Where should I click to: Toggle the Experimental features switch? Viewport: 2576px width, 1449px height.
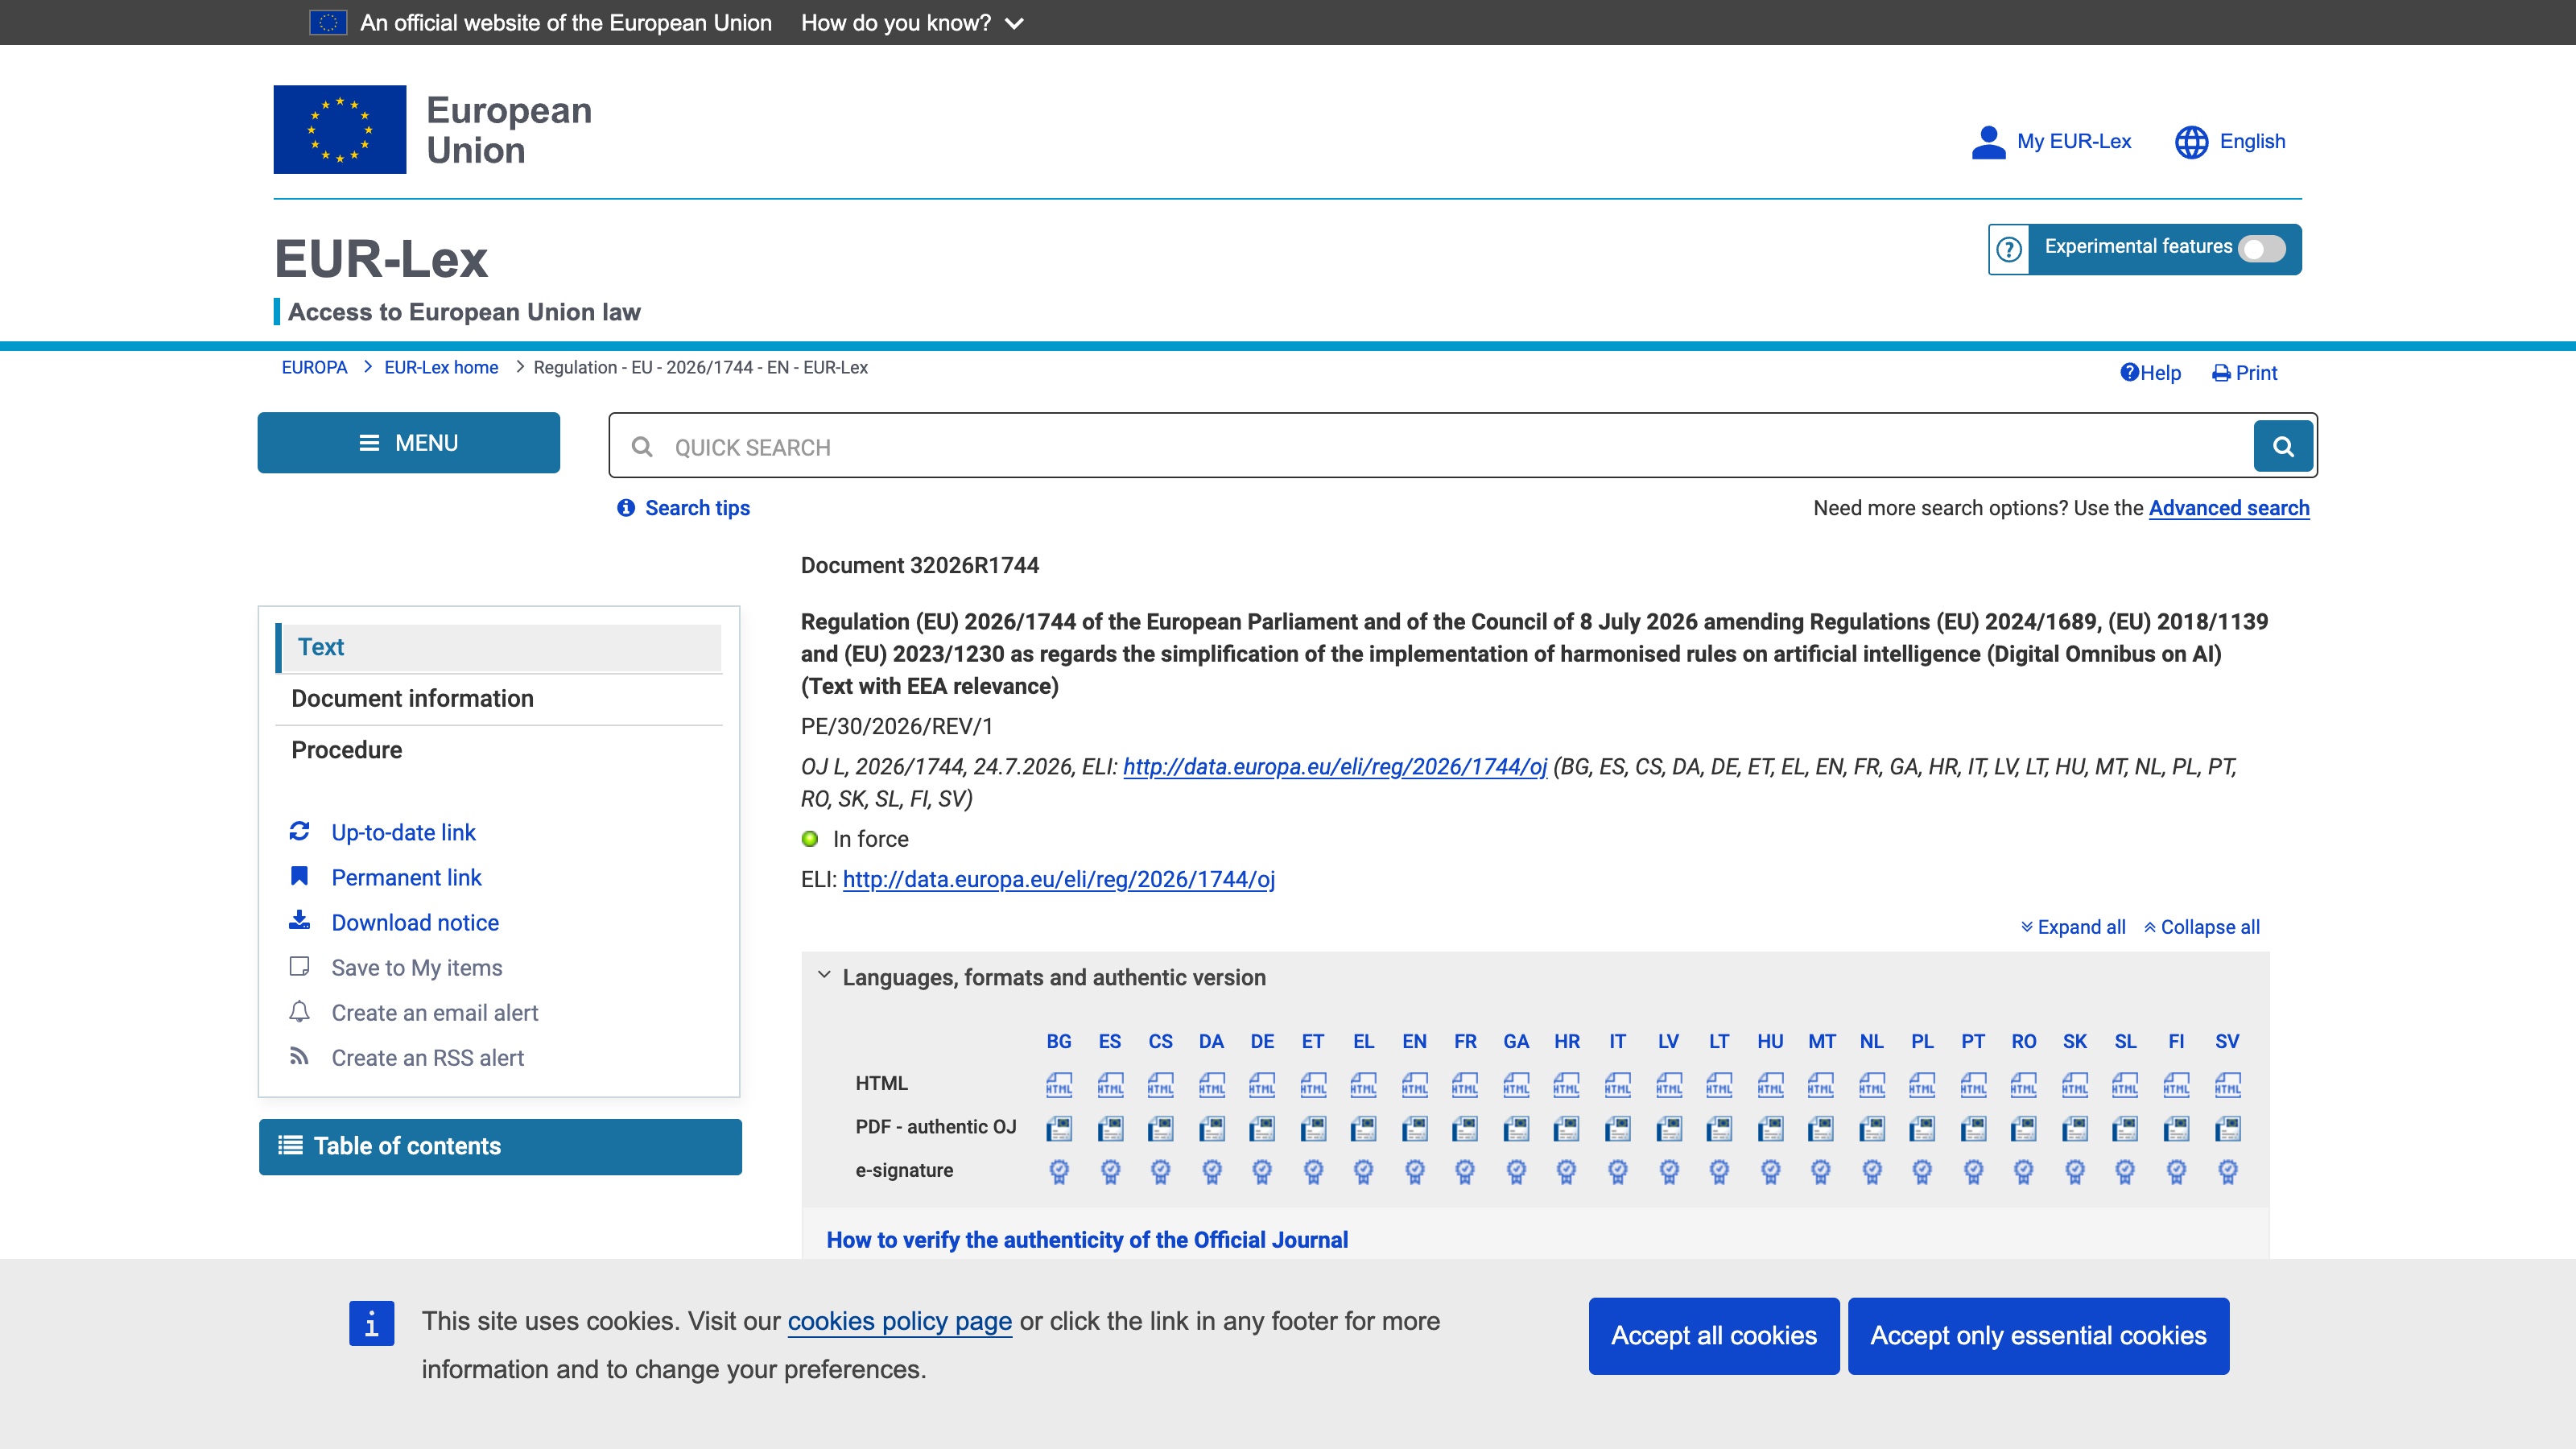click(2262, 248)
